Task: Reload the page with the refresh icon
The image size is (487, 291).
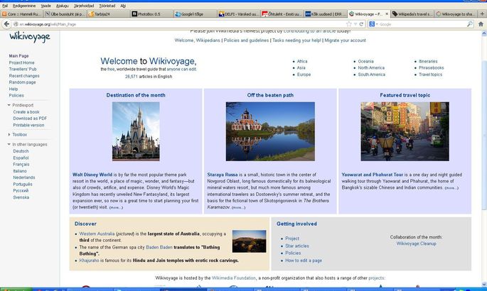Action: click(362, 24)
